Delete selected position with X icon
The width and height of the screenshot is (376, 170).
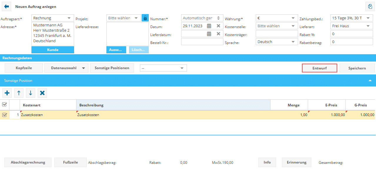42,93
